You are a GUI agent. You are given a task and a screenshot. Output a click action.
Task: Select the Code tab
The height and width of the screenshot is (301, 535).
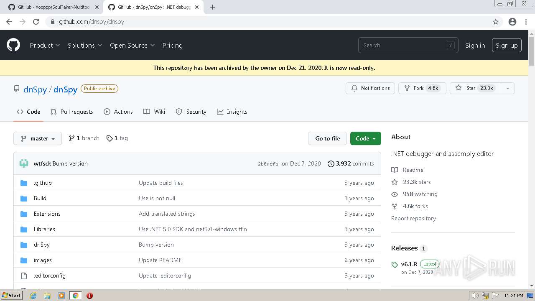pos(28,112)
